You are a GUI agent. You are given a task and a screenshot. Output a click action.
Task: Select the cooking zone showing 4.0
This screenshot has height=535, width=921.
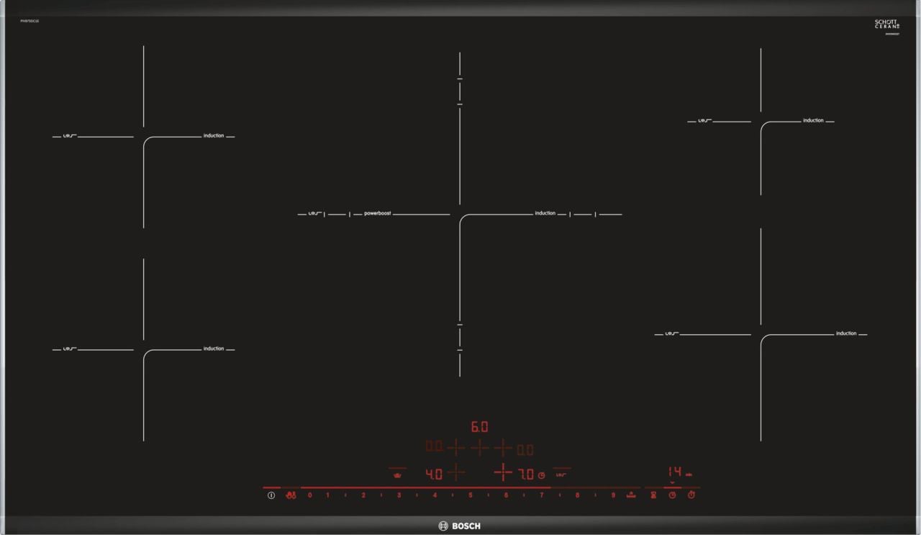(x=434, y=475)
